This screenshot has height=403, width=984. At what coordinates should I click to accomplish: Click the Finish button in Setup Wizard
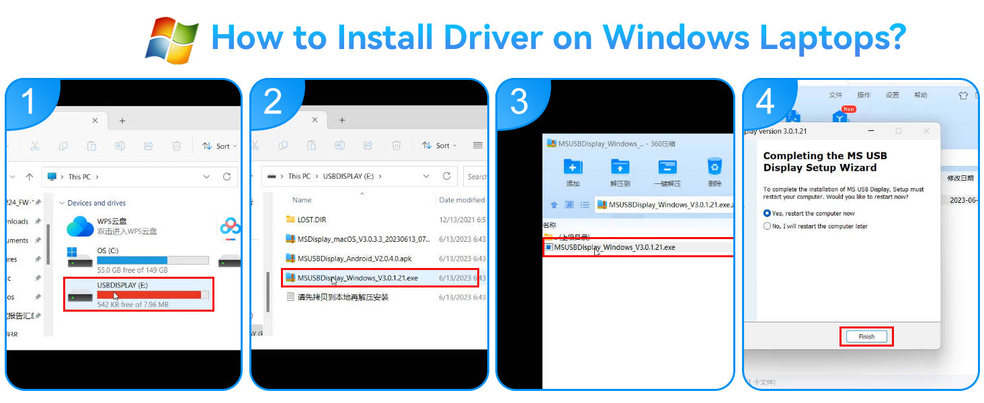click(x=866, y=337)
